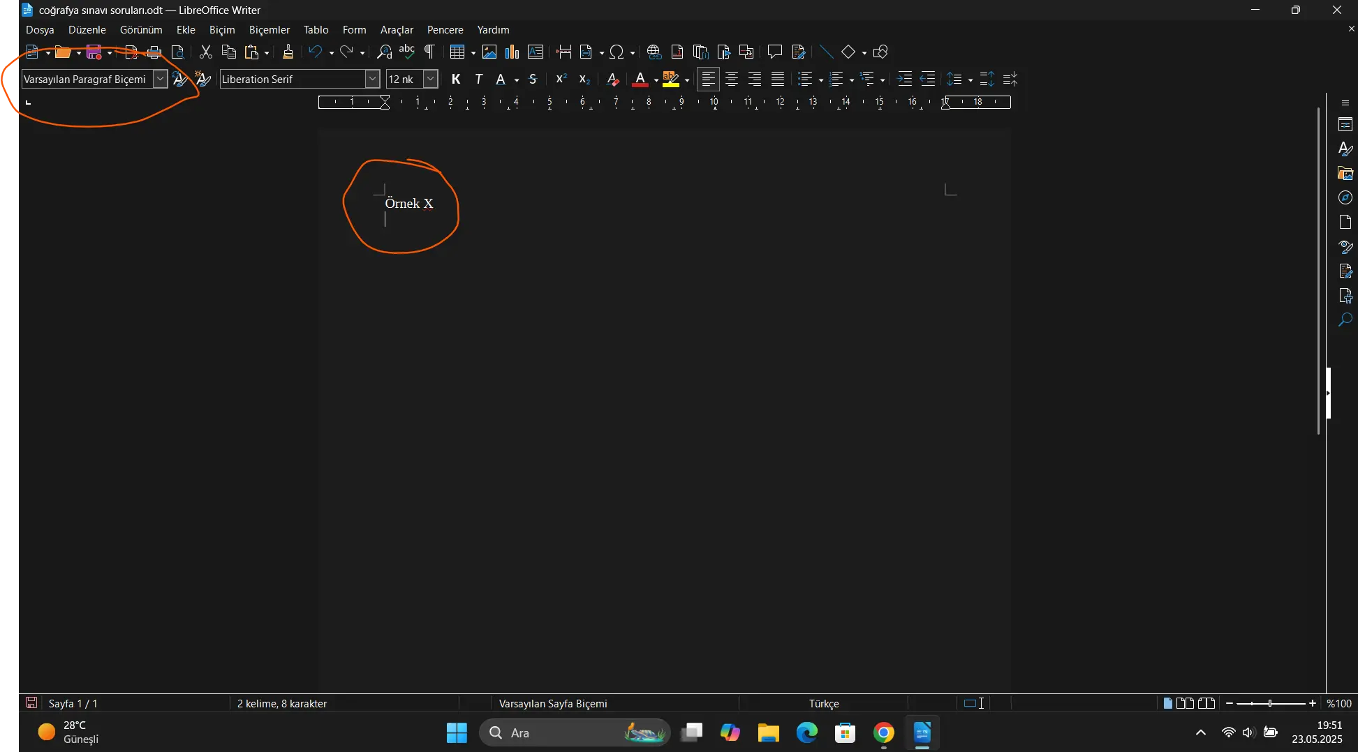Expand the paragraph style dropdown
Screen dimensions: 1358x752
coord(160,79)
